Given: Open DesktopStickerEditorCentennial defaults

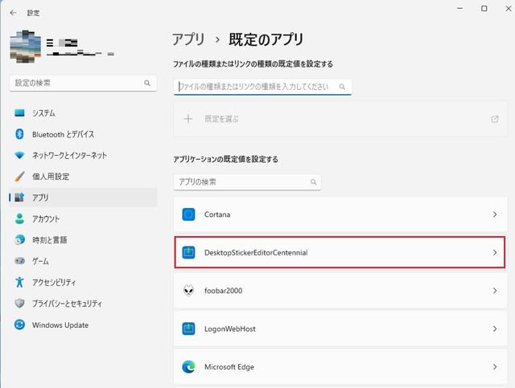Looking at the screenshot, I should click(x=340, y=252).
